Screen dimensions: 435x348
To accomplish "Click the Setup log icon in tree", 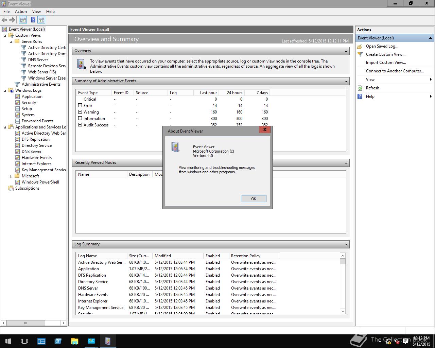I will point(17,109).
